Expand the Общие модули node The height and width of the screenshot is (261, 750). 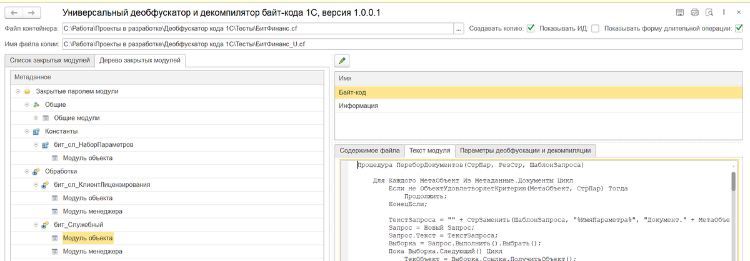point(36,118)
